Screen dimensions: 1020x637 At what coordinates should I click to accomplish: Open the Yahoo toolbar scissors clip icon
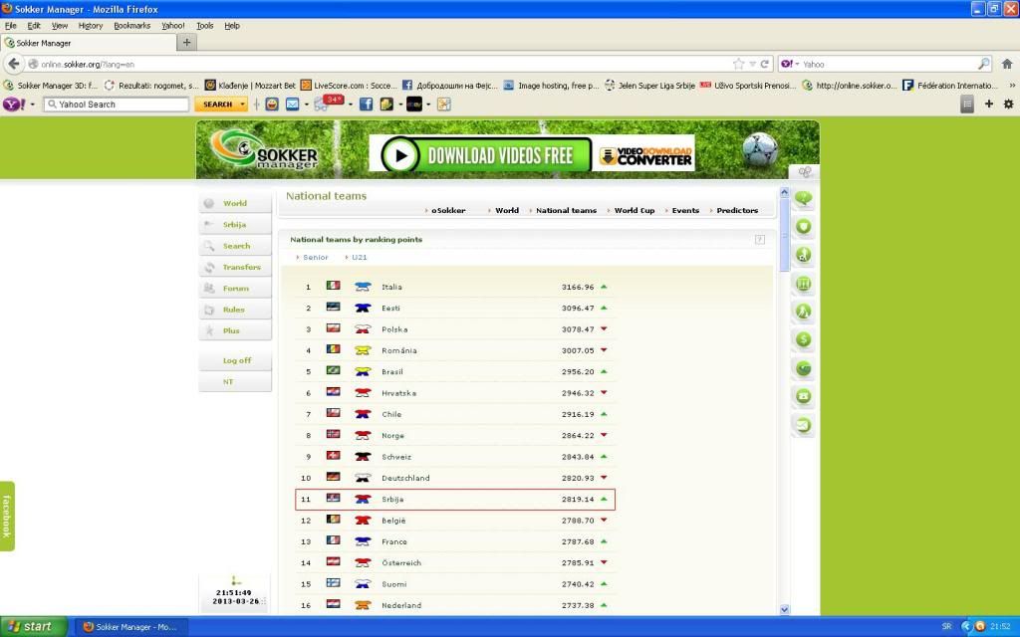point(443,104)
